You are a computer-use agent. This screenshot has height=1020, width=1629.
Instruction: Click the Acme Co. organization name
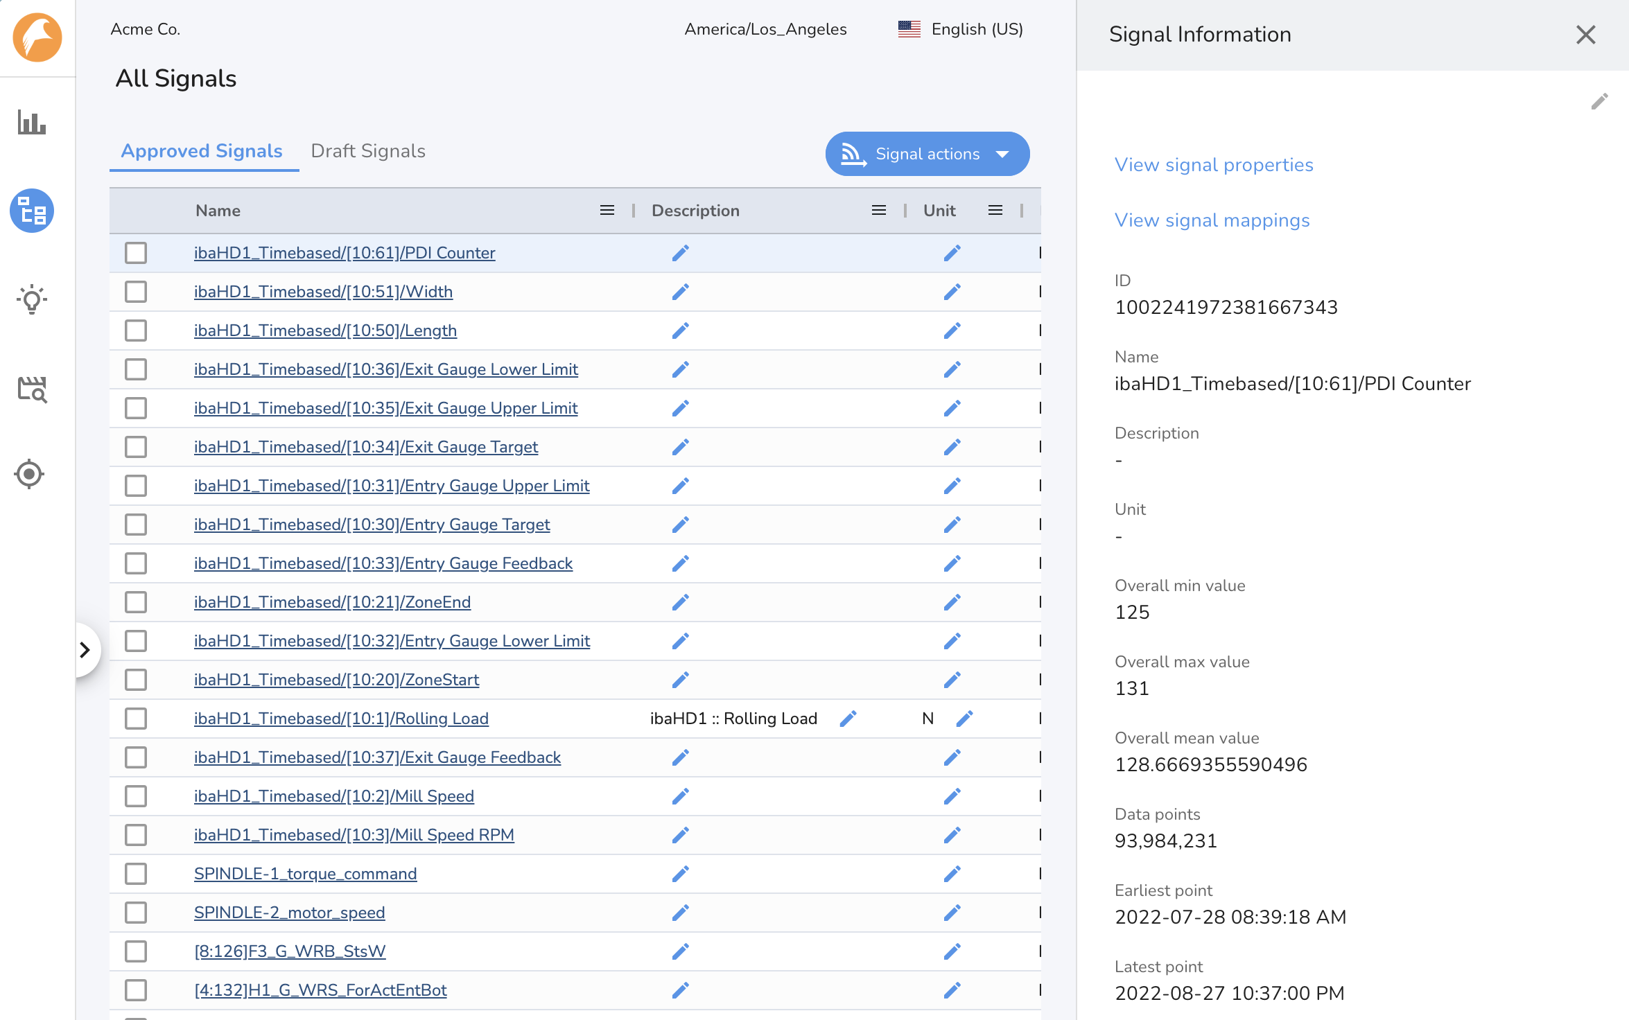pos(146,29)
